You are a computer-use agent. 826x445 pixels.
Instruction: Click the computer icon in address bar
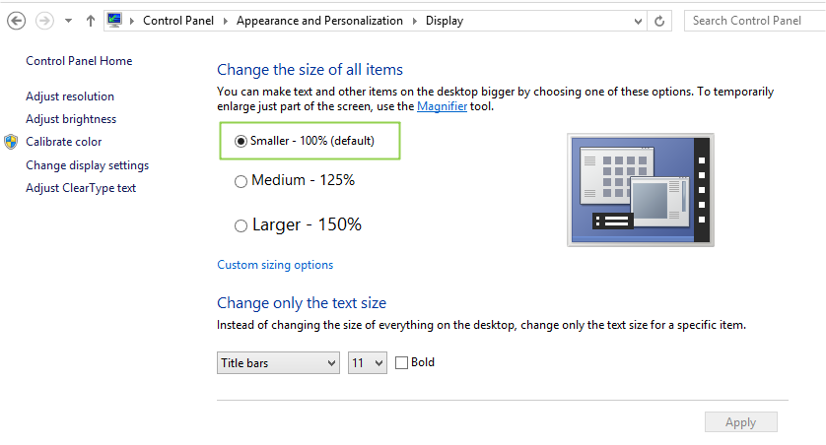tap(114, 21)
